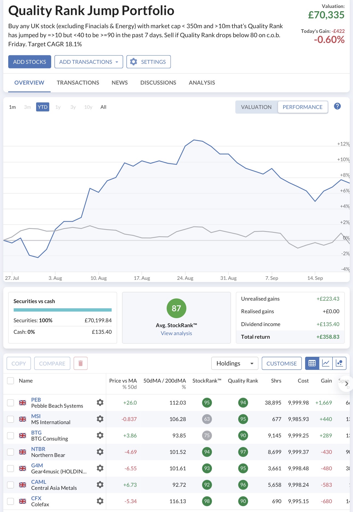Switch to table grid view icon
Screen dimensions: 353x512
[312, 363]
